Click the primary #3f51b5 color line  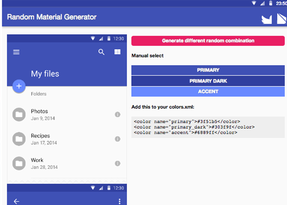[187, 121]
